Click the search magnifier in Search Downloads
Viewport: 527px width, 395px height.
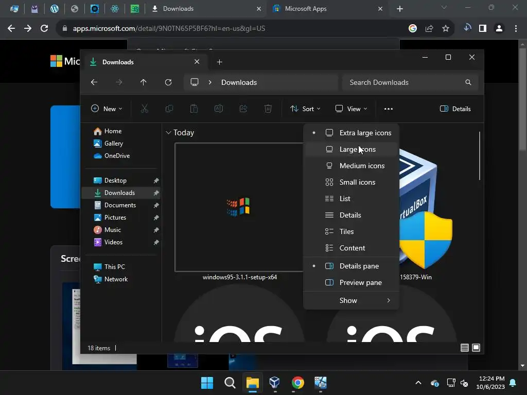(x=468, y=82)
